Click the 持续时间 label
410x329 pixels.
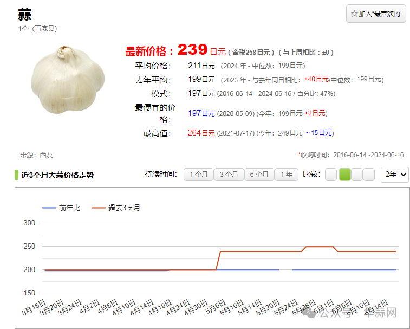(161, 174)
